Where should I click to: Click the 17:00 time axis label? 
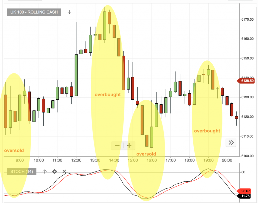coord(171,160)
